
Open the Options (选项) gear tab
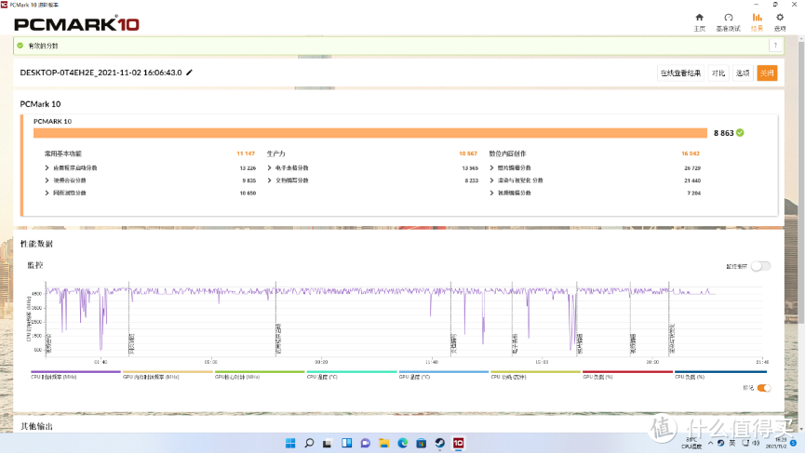(780, 22)
